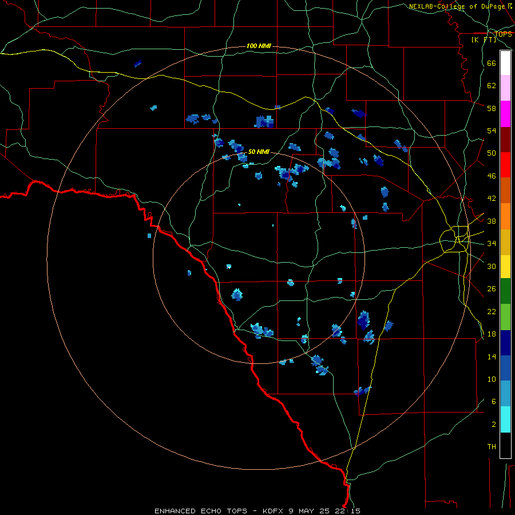This screenshot has width=515, height=515.
Task: Click the '66' scale label
Action: [492, 63]
